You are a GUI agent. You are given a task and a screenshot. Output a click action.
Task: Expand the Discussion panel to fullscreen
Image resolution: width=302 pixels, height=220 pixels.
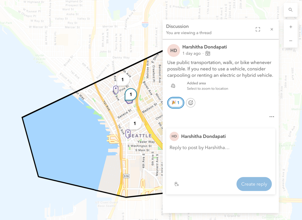(258, 29)
